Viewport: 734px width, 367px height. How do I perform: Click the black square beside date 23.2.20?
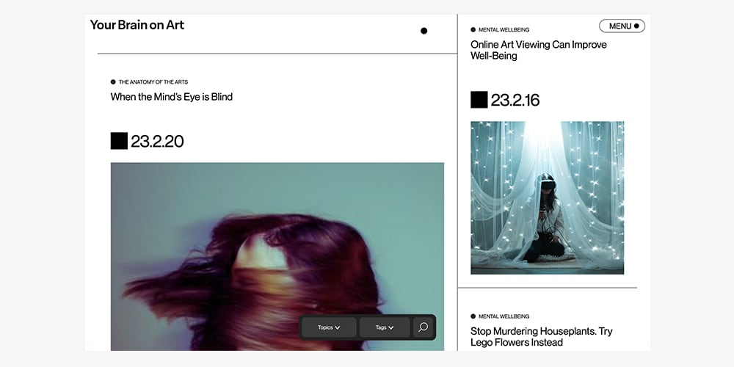(119, 141)
